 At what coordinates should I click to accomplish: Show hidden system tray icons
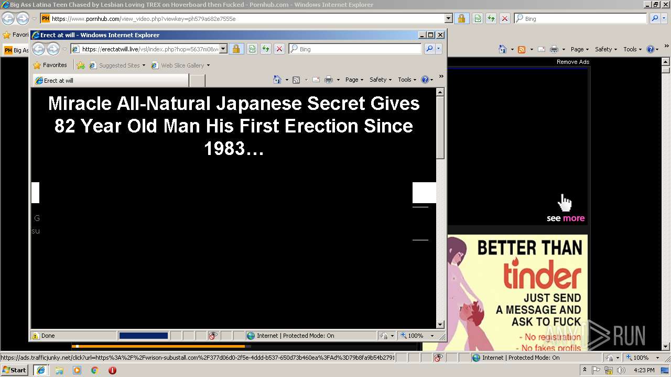point(585,370)
